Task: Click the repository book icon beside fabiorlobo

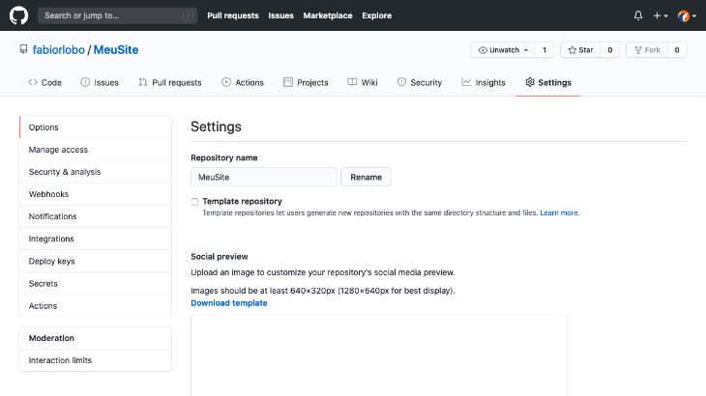Action: (23, 49)
